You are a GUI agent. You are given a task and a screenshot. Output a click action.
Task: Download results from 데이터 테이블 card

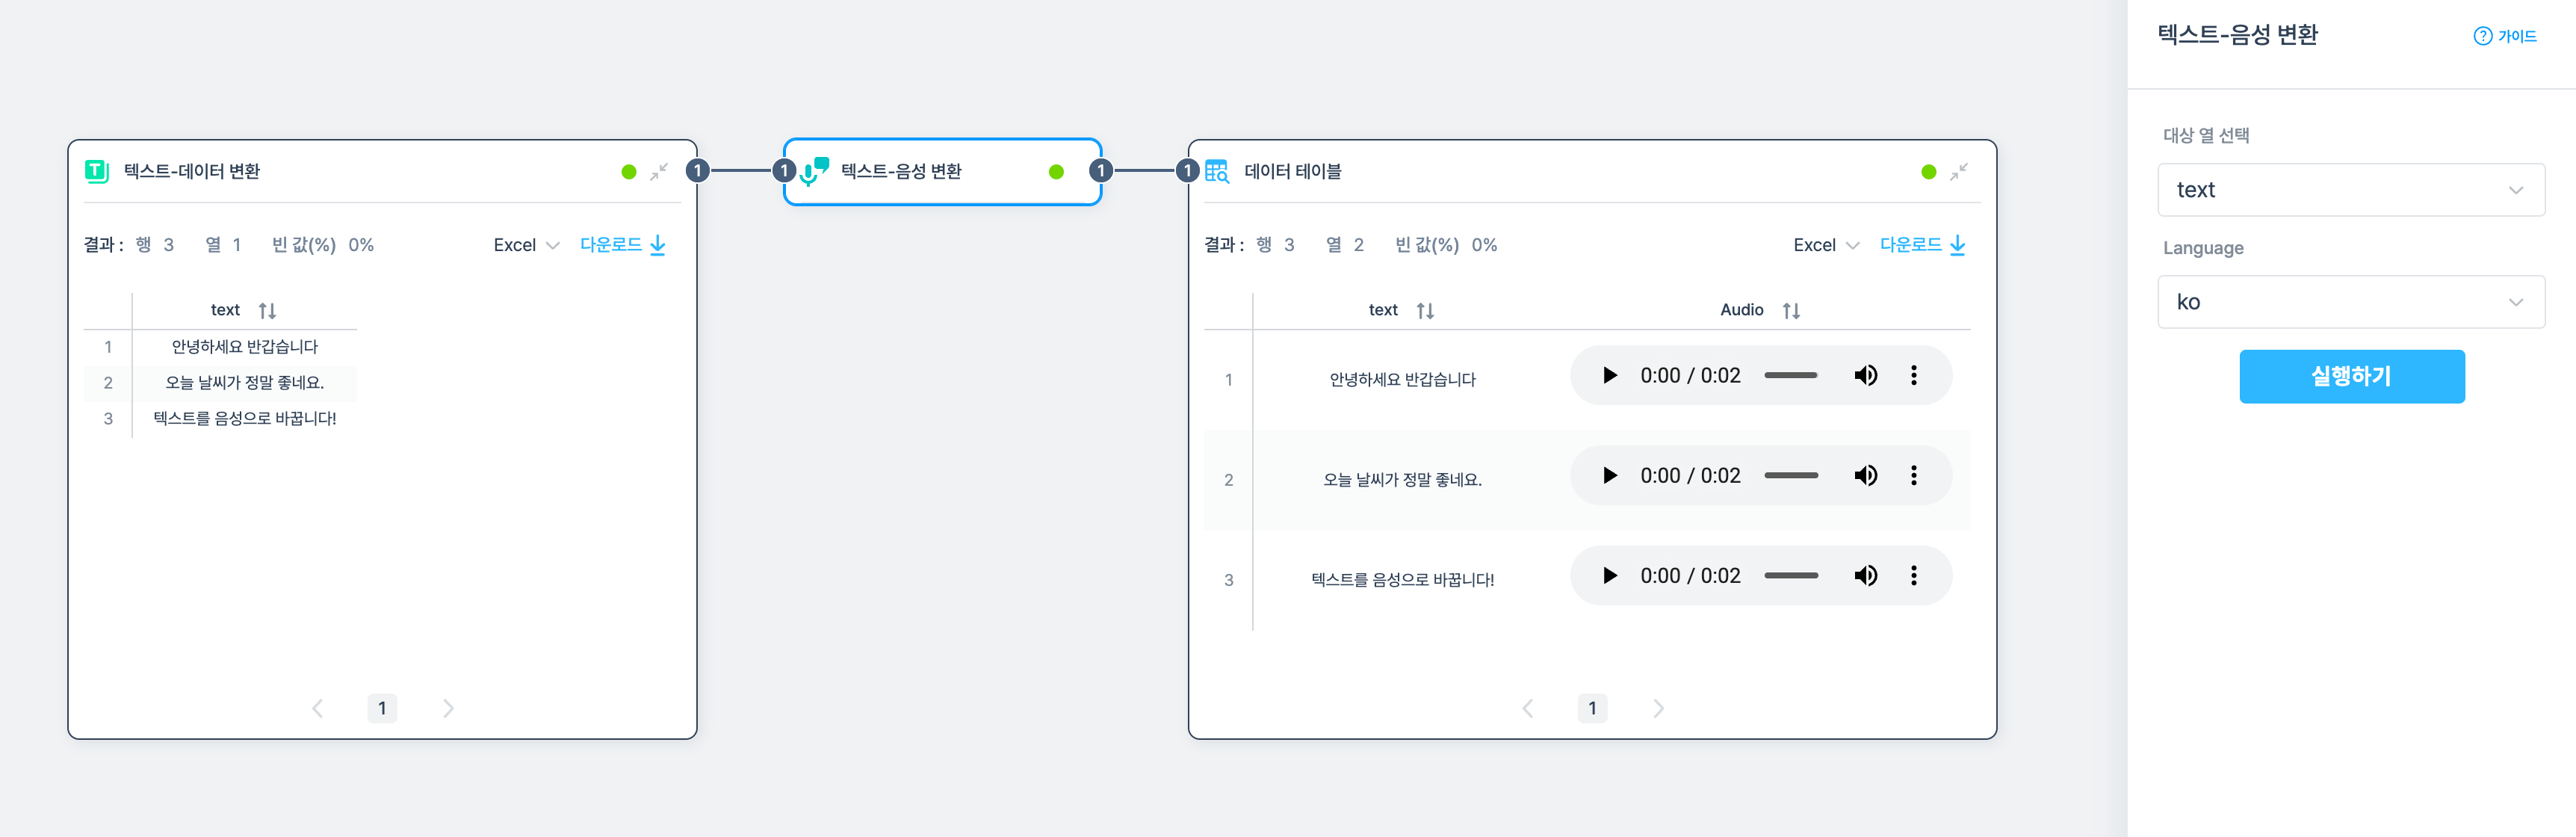click(x=1922, y=245)
